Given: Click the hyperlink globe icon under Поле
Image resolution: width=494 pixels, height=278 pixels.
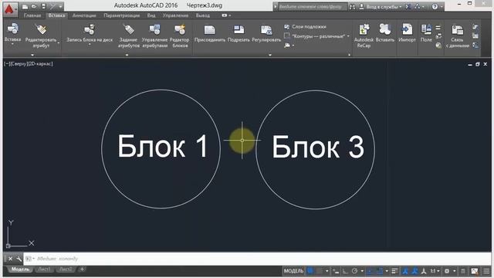Looking at the screenshot, I should coord(438,46).
